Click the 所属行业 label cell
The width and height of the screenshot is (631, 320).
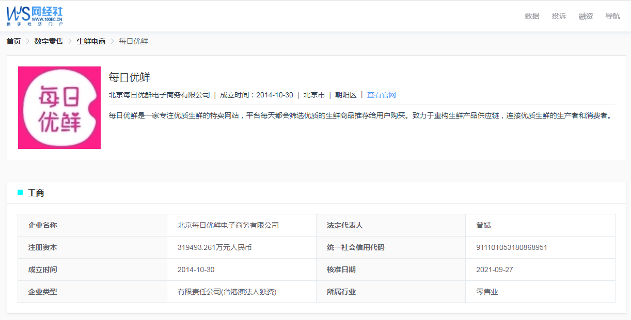point(391,292)
